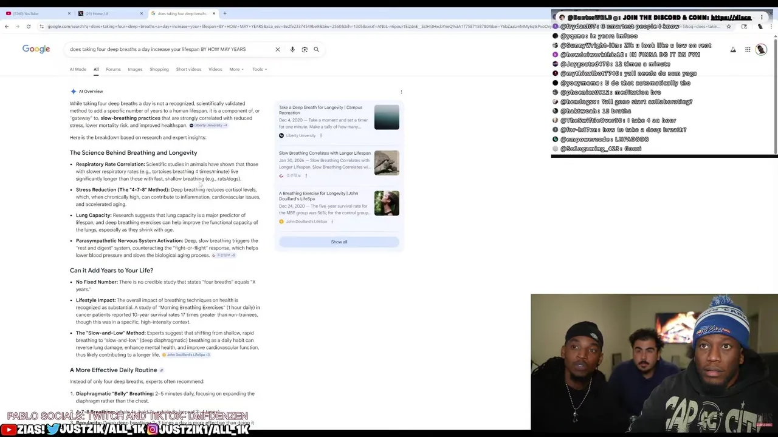Open options for Liberty University source
The width and height of the screenshot is (778, 437).
(321, 135)
